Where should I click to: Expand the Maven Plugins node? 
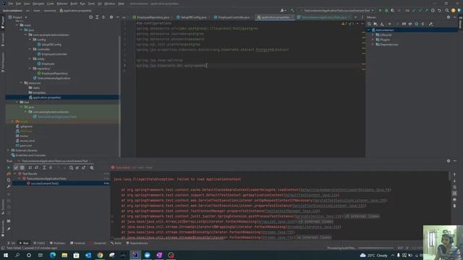pyautogui.click(x=373, y=40)
